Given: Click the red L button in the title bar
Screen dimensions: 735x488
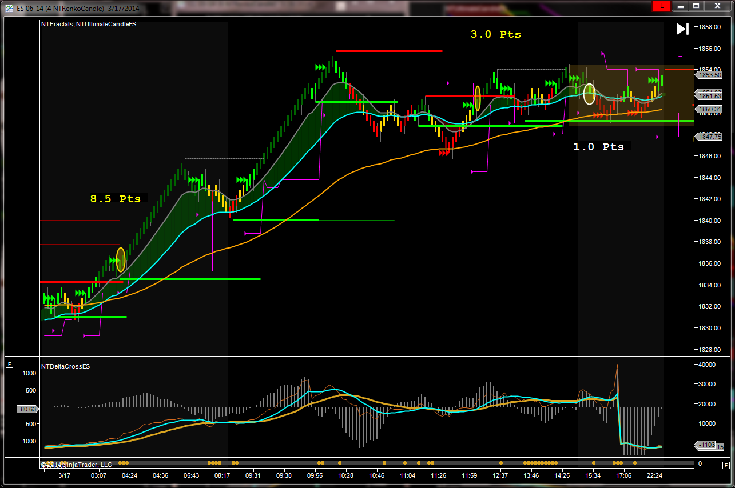Looking at the screenshot, I should [x=661, y=6].
